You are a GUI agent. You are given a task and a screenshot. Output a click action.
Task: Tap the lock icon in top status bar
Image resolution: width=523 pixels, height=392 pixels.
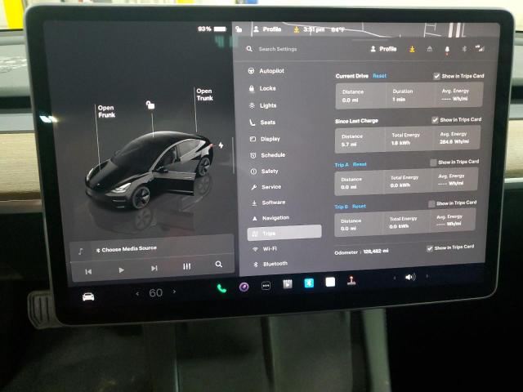[x=239, y=29]
